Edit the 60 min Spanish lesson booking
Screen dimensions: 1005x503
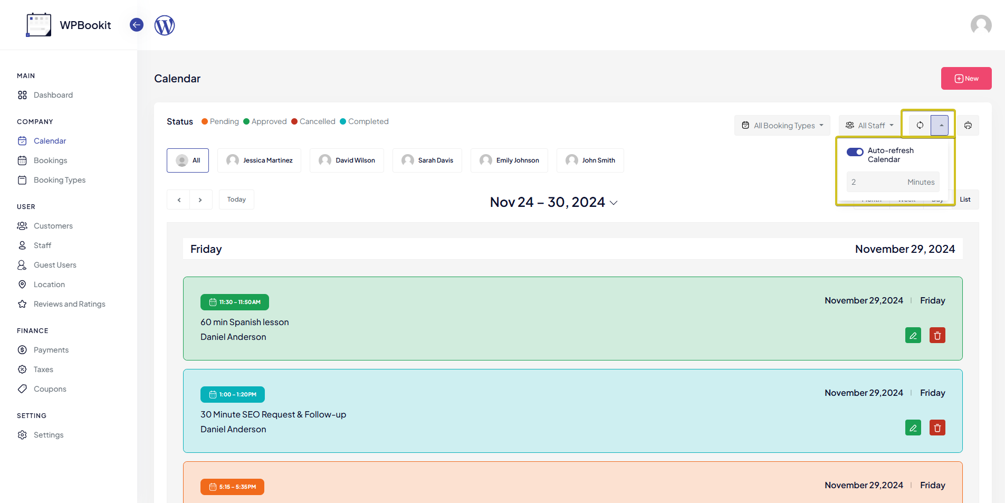(x=913, y=335)
